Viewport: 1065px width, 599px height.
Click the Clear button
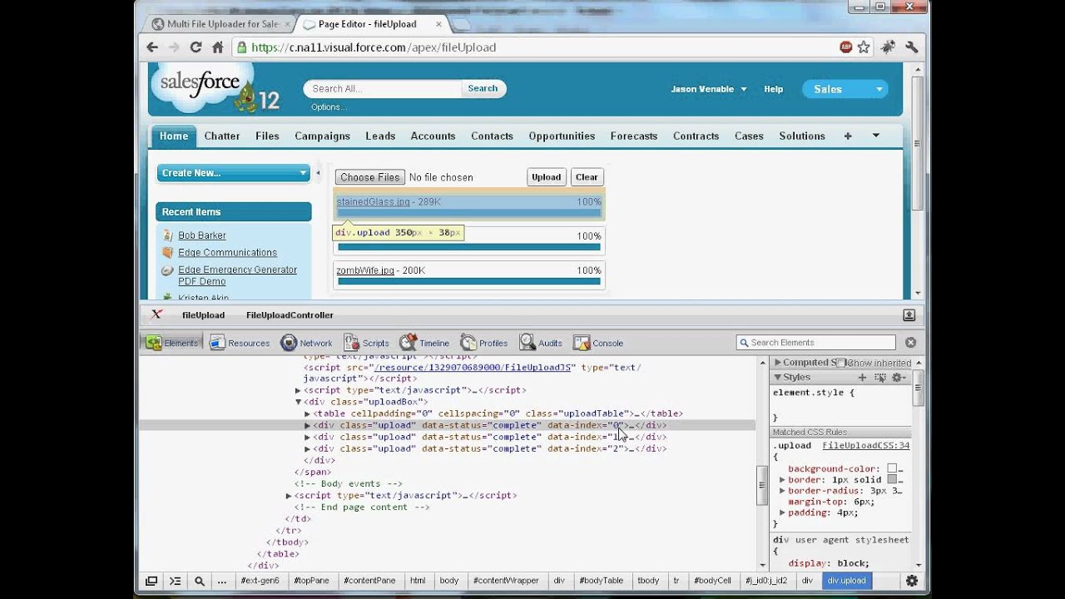coord(587,177)
